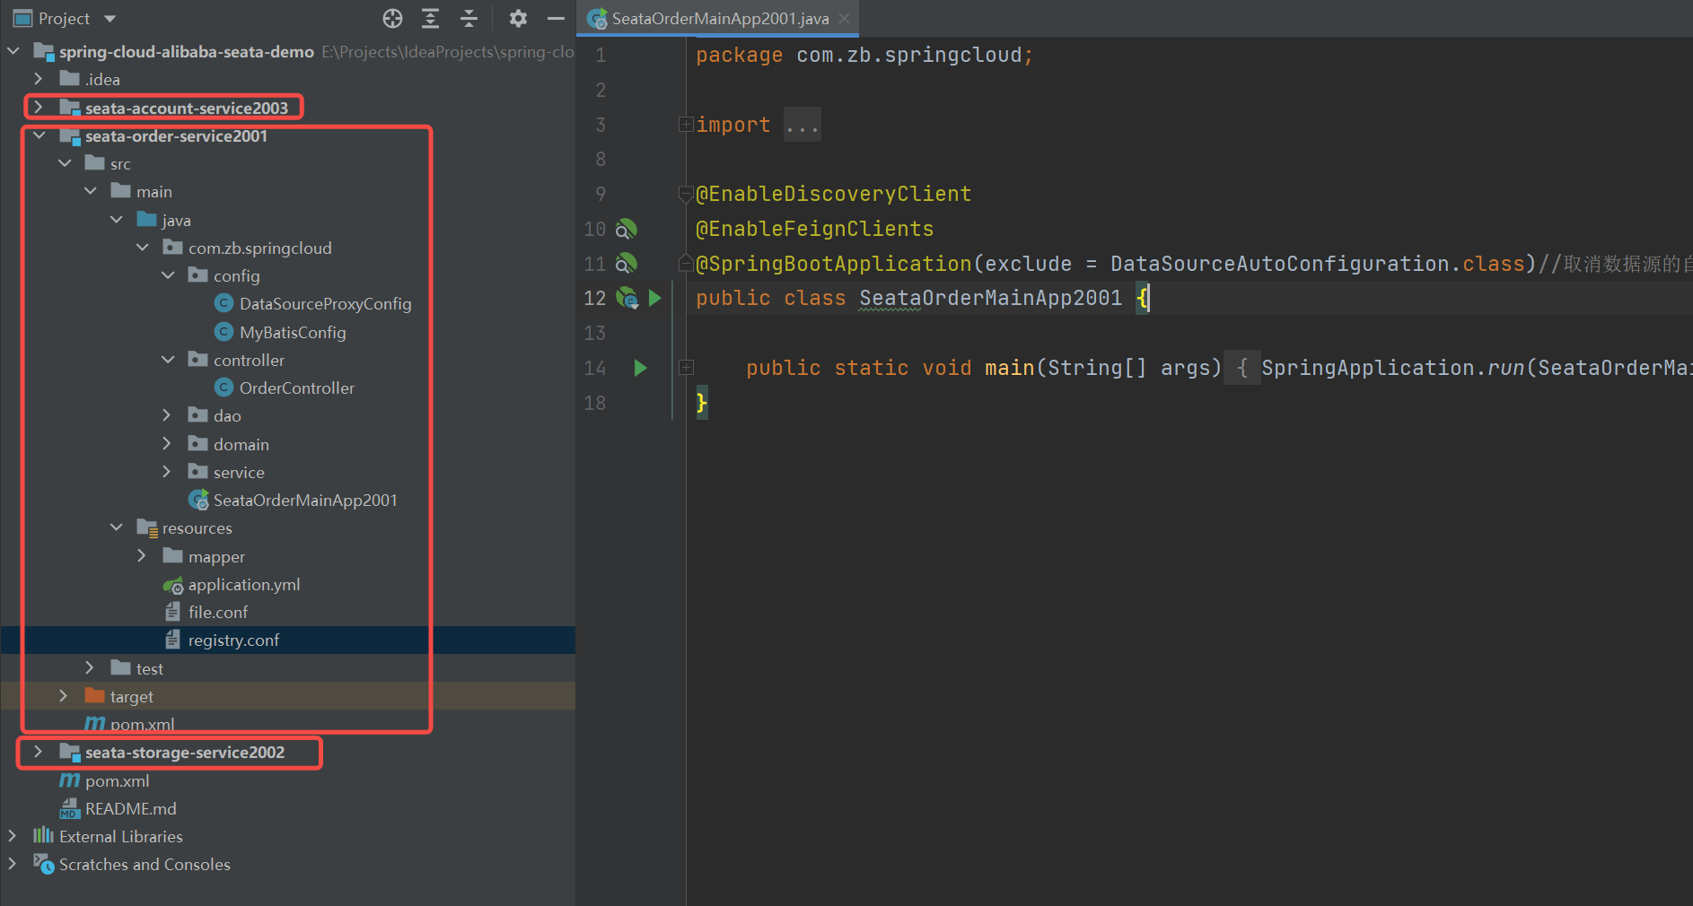Click the run gutter icon beside the class declaration
The image size is (1693, 906).
[x=654, y=298]
